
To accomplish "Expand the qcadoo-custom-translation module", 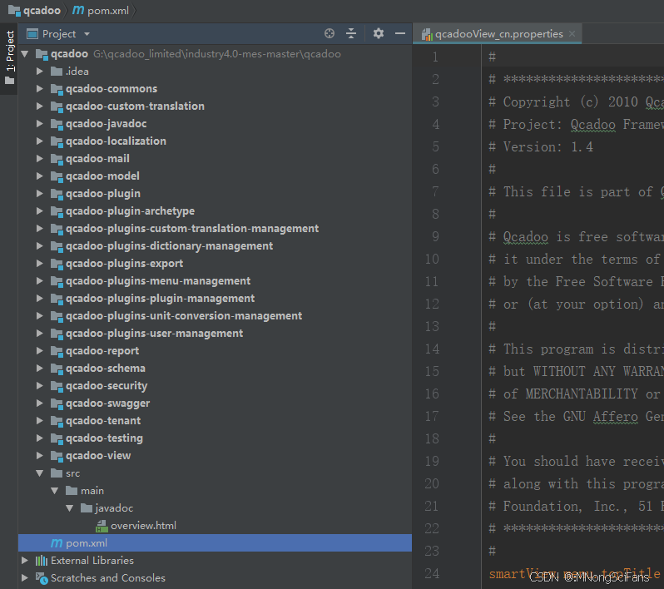I will tap(39, 106).
